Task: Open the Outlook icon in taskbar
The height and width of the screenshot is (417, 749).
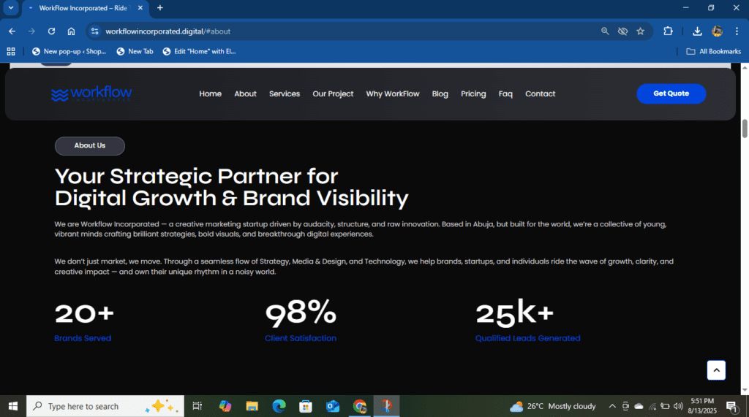Action: pos(333,406)
